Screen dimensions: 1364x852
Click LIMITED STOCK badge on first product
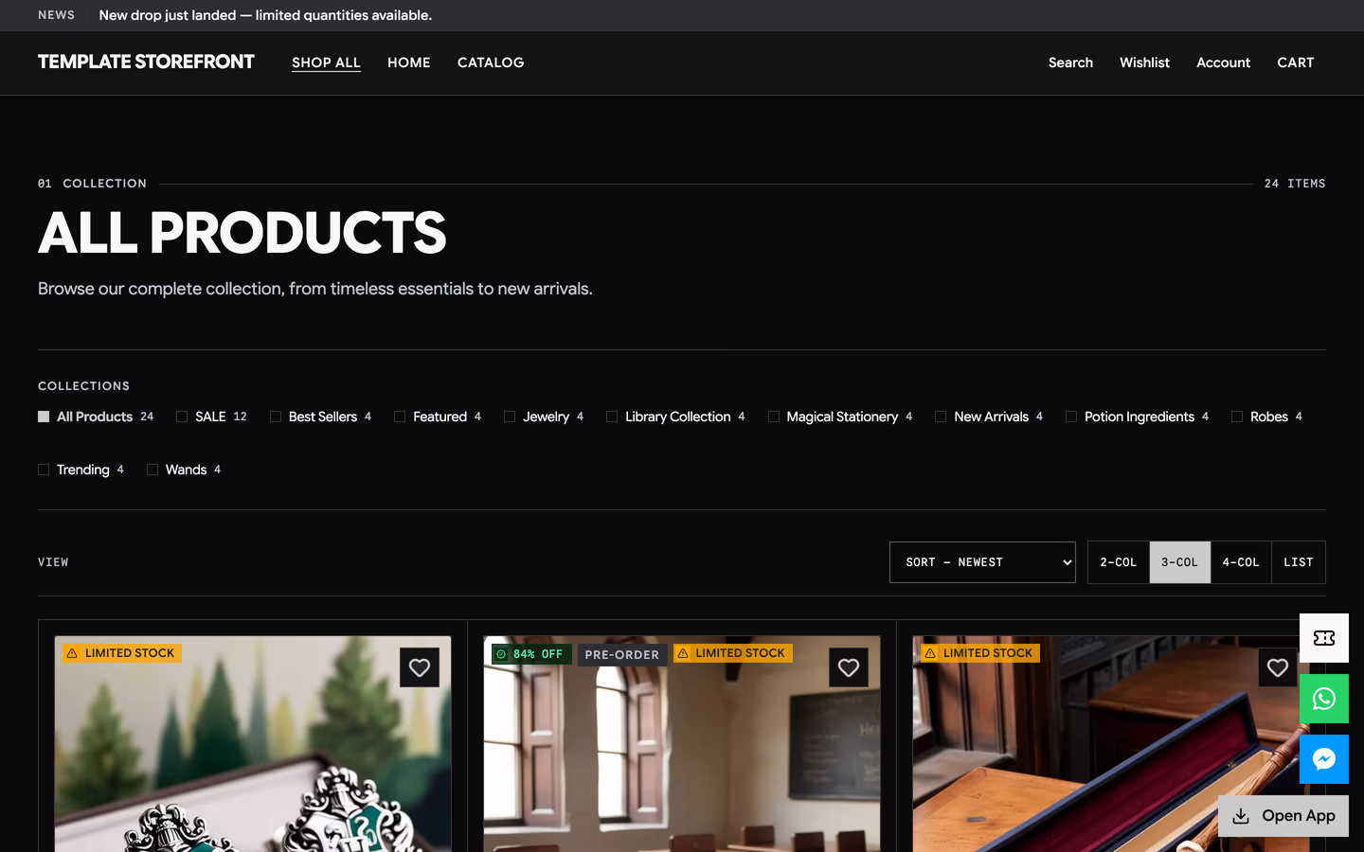tap(122, 653)
